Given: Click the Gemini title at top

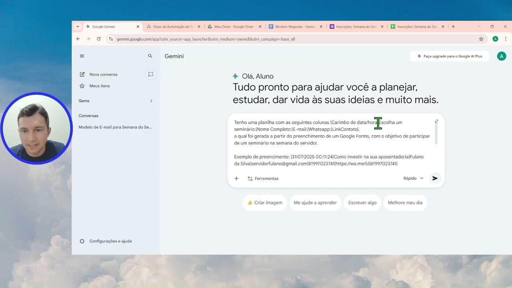Looking at the screenshot, I should point(174,56).
